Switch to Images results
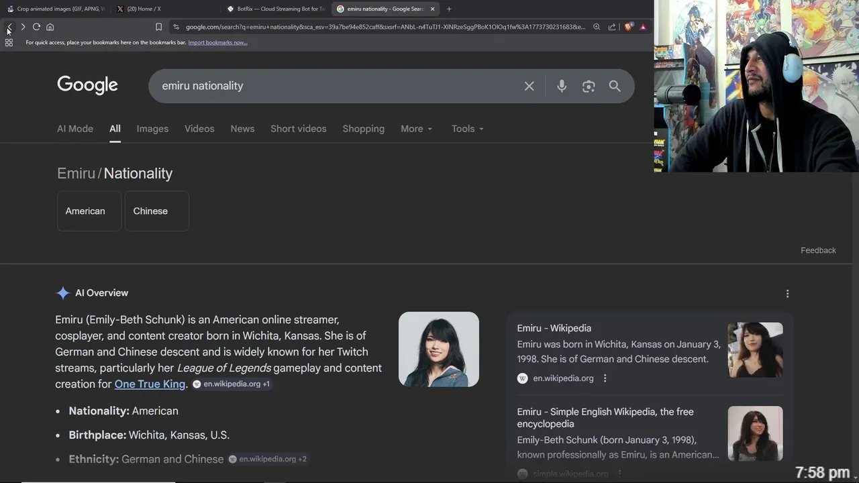 (152, 129)
